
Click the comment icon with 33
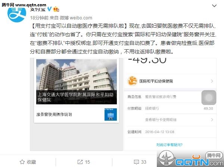[136, 162]
